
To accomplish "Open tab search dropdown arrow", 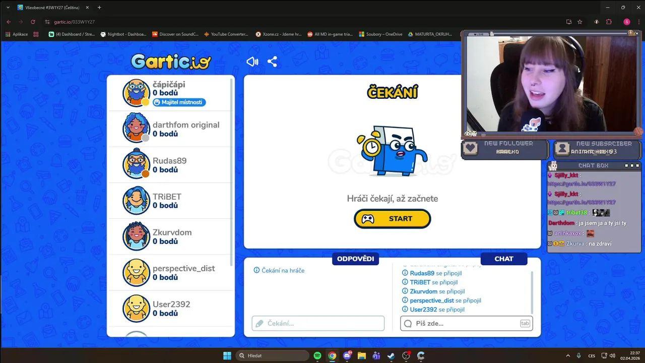I will 8,8.
